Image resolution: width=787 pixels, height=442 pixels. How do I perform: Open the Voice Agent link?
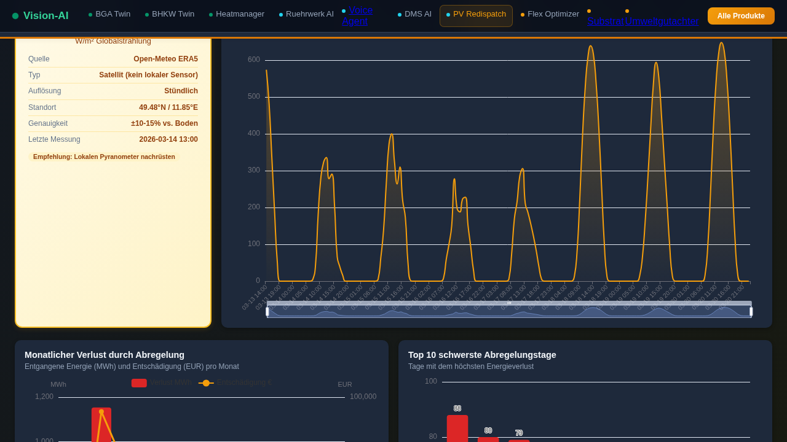357,16
